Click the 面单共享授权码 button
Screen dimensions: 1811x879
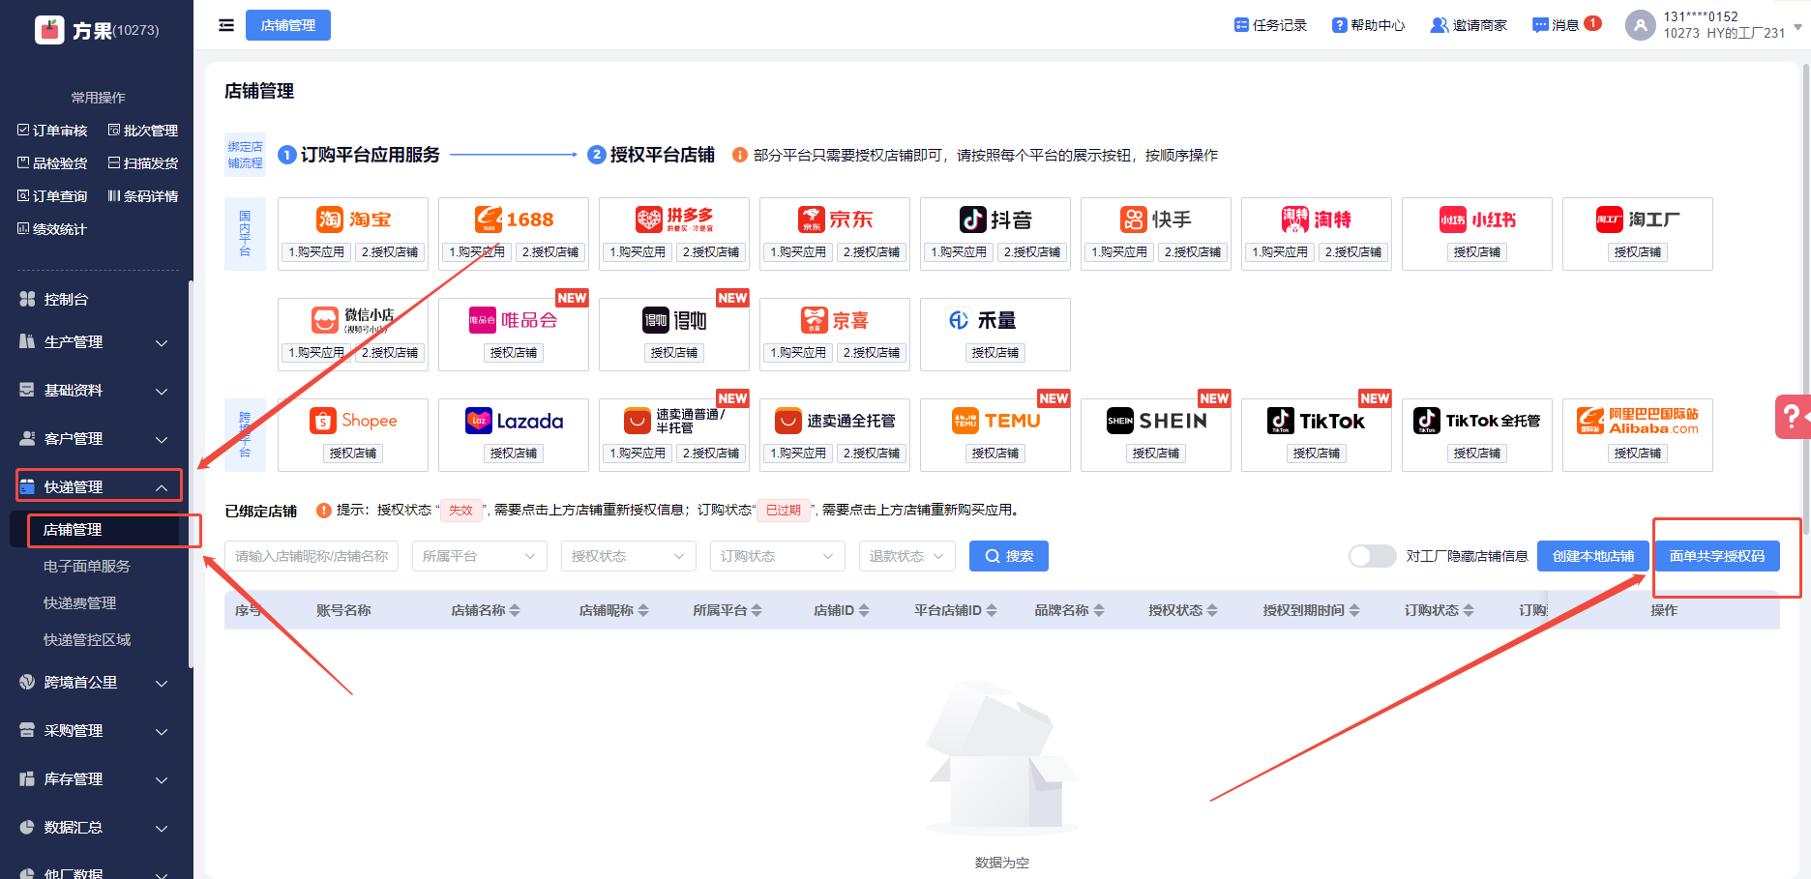[1717, 556]
